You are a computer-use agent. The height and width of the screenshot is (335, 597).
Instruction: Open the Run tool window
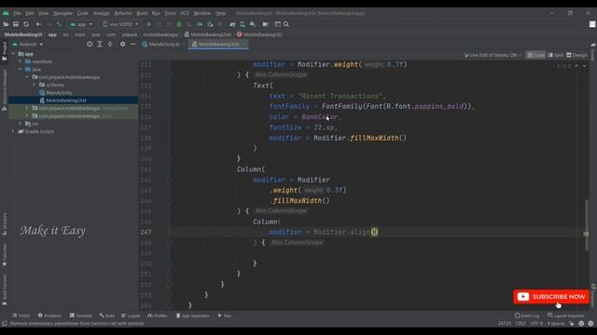(x=224, y=315)
